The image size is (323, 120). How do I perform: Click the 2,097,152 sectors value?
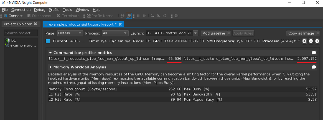click(x=307, y=59)
